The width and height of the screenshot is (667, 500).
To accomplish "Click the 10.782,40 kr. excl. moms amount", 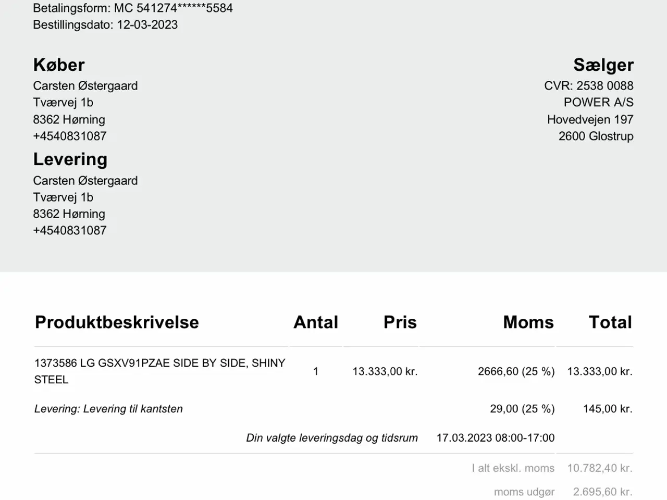I will [x=599, y=468].
